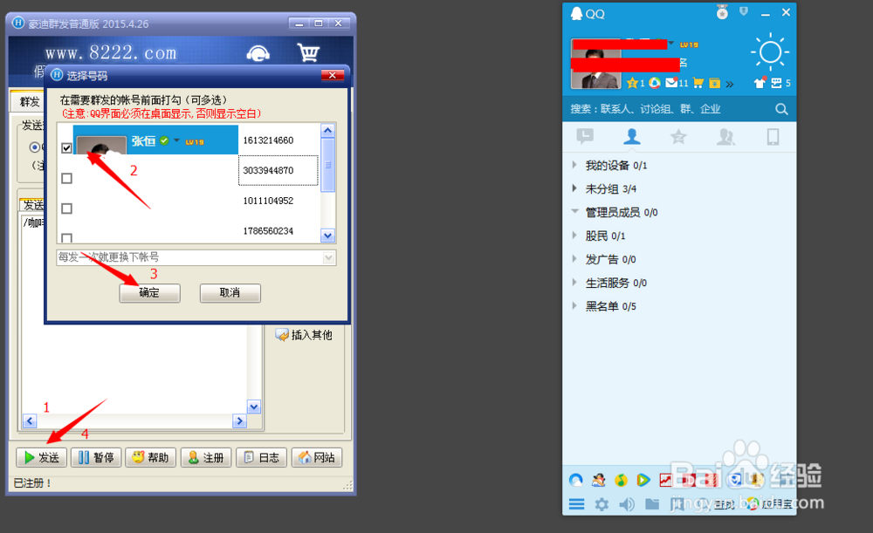This screenshot has height=533, width=873.
Task: Launch QQ Browser from QQ app bar
Action: [x=576, y=480]
